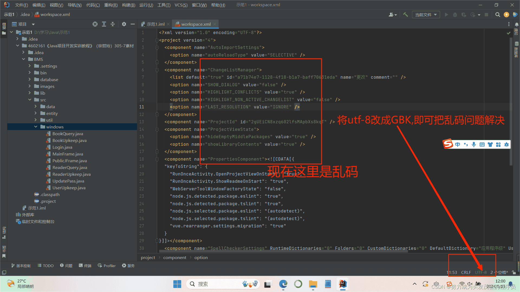Collapse the 示范1 root project node
Viewport: 520px width, 292px height.
(11, 32)
